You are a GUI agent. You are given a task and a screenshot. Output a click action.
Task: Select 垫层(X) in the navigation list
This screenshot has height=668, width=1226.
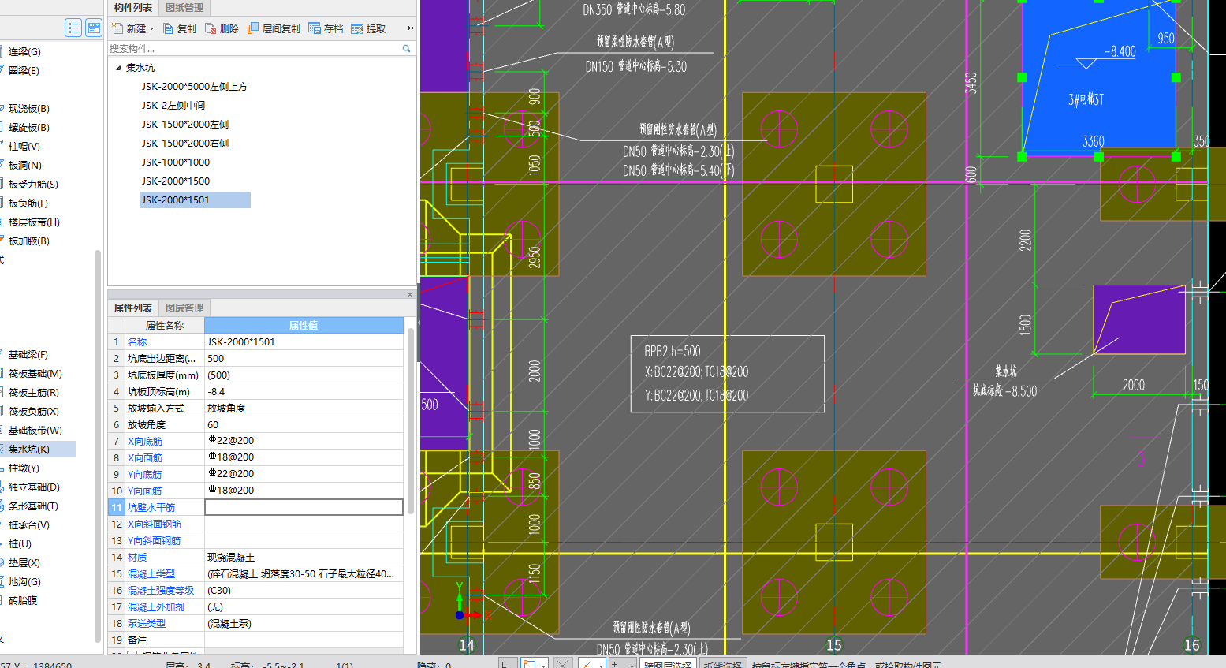(x=24, y=562)
